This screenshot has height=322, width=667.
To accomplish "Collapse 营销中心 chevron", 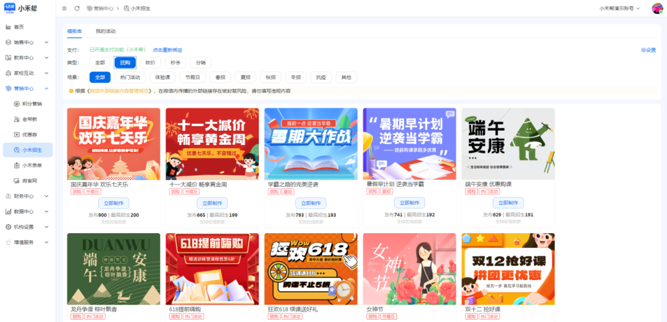I will [46, 88].
